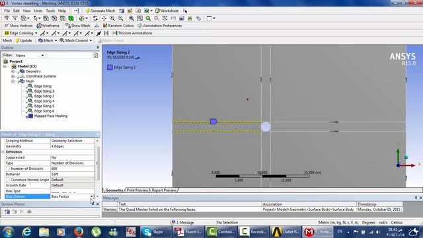Open the Bias Factor dropdown arrow
423x238 pixels.
[x=92, y=196]
